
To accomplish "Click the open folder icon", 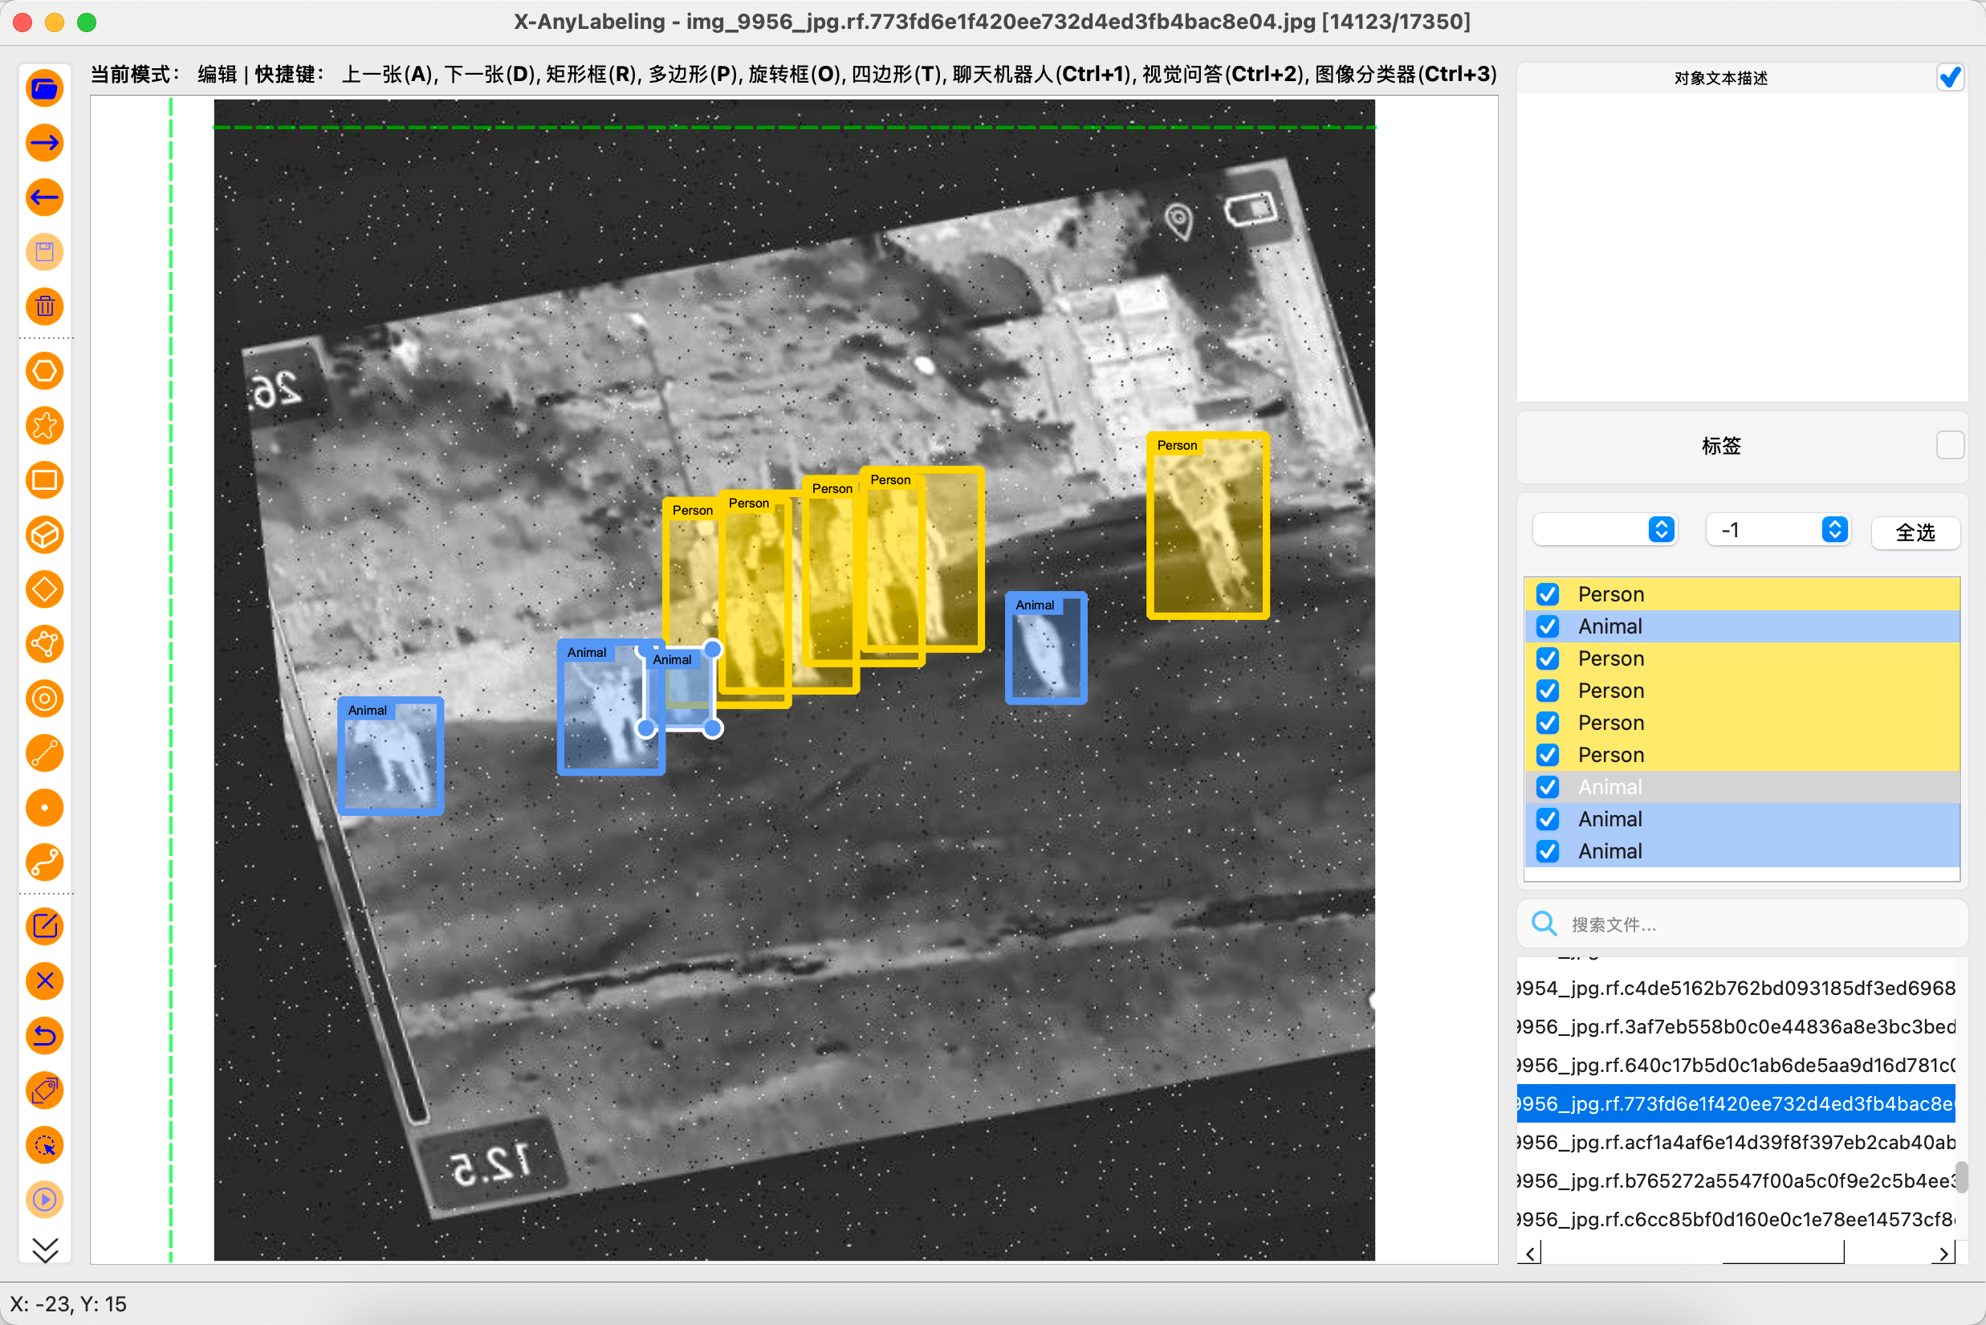I will pos(45,88).
